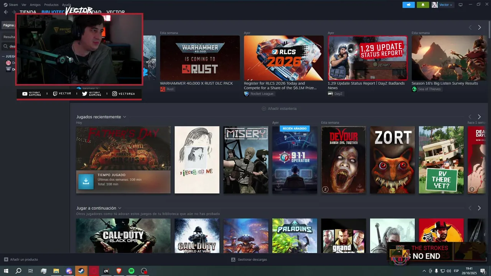Select Call of Duty World at War cover
The image size is (491, 276).
pos(197,236)
